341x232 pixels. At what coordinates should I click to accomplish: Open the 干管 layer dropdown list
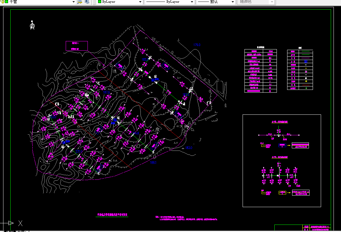tap(73, 2)
